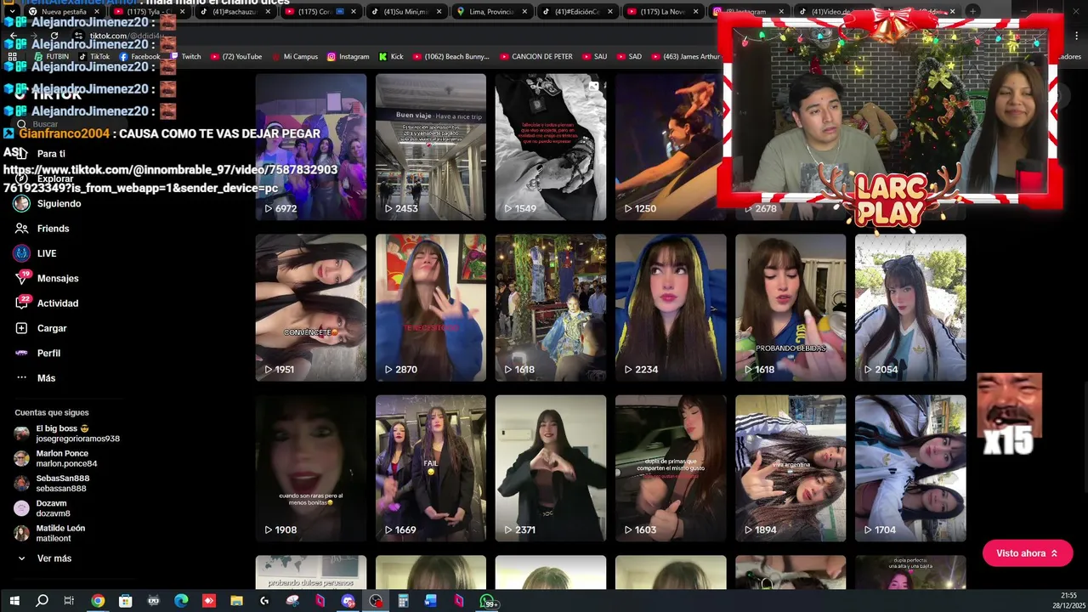This screenshot has width=1088, height=612.
Task: Open OBS Studio from taskbar
Action: tap(376, 601)
